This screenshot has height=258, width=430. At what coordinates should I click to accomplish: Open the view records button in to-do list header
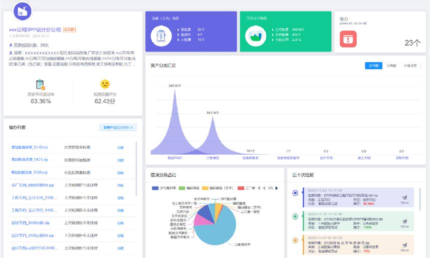click(x=118, y=128)
